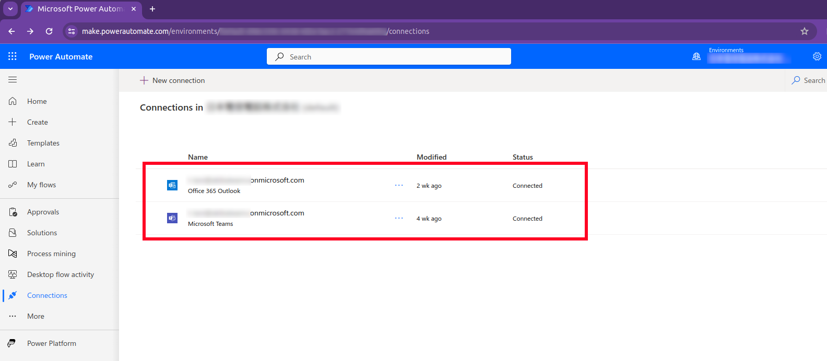Sort by the Name column header
The image size is (827, 361).
[198, 157]
